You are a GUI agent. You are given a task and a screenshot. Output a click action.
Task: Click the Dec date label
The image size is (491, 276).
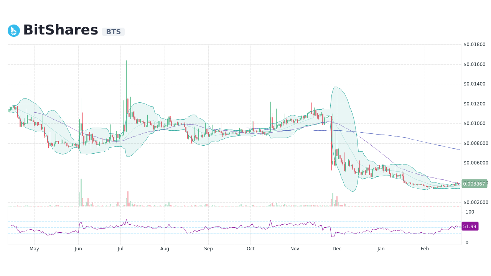[x=337, y=249]
